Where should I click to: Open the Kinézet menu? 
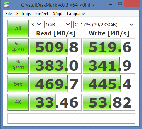[x=42, y=14]
